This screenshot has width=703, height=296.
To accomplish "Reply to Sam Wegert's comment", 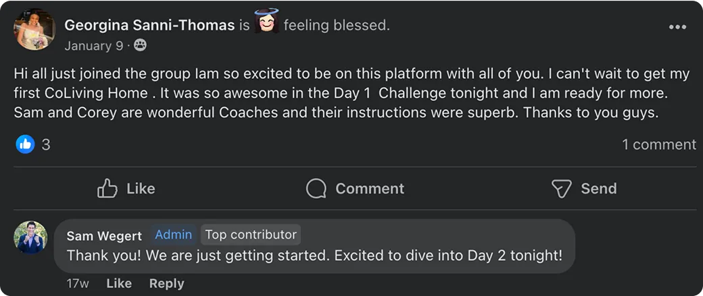I will pos(166,284).
